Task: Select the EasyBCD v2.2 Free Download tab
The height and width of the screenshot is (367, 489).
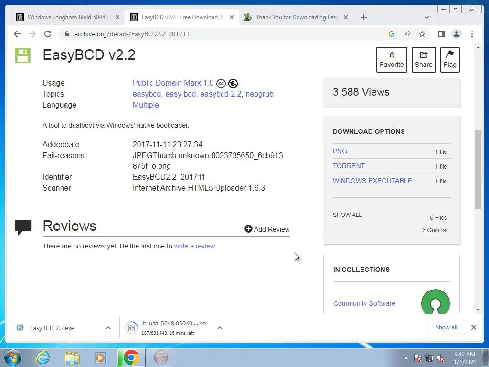Action: point(182,17)
